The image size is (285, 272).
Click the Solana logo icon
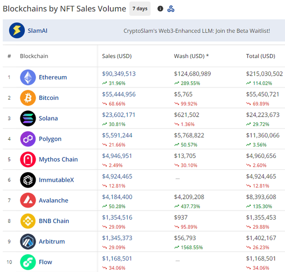click(x=28, y=118)
